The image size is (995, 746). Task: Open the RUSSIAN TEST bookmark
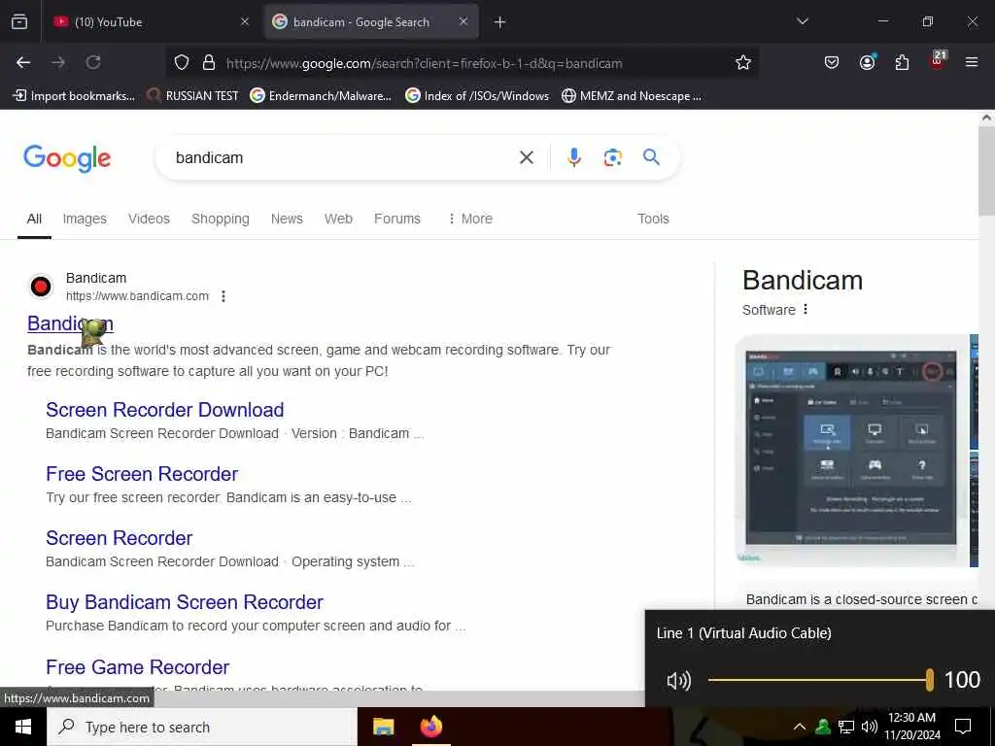pos(193,96)
